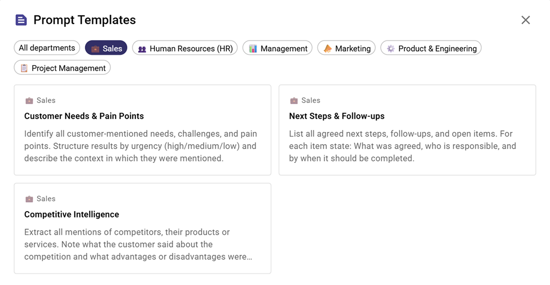Screen dimensions: 550x285
Task: Enable the Management department filter
Action: [277, 48]
